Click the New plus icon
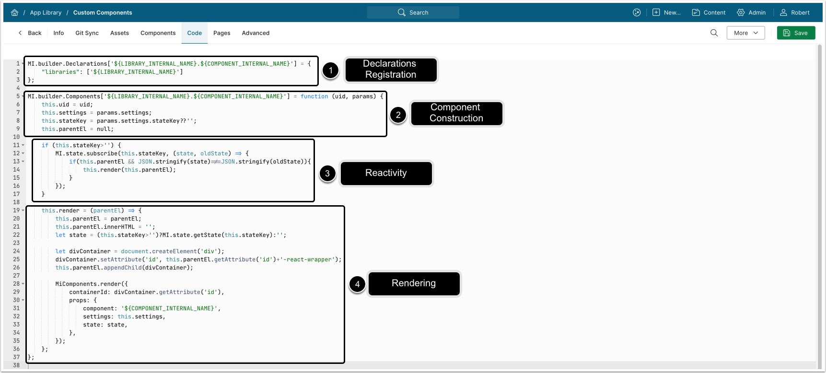The width and height of the screenshot is (826, 373). point(656,12)
